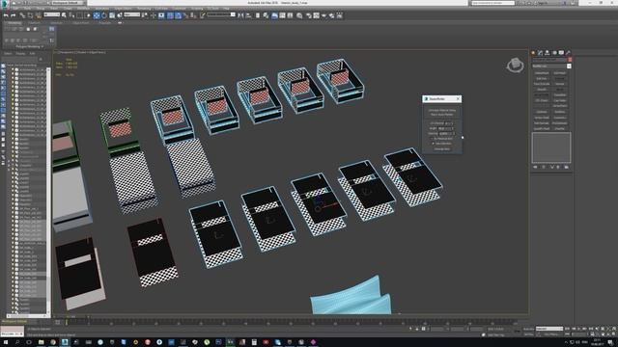The image size is (618, 347).
Task: Toggle Spinner Snap
Action: pos(193,15)
